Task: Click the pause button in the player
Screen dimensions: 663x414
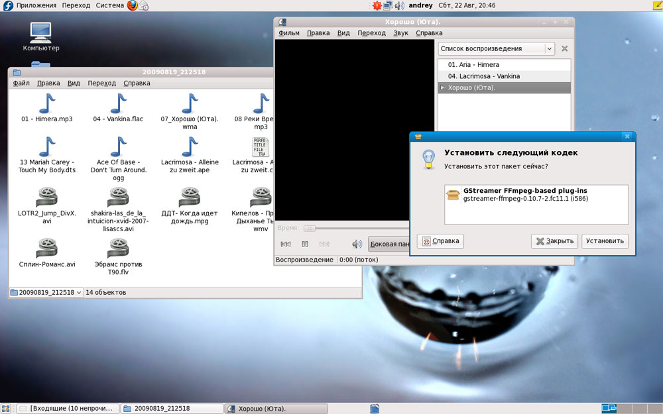Action: pos(305,244)
